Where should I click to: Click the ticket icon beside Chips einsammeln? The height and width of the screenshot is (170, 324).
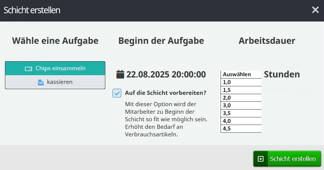click(x=28, y=69)
